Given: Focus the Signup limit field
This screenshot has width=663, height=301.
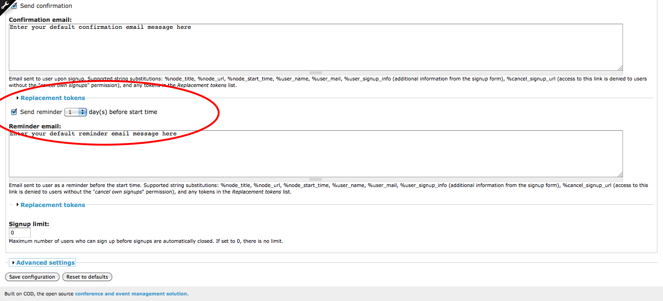Looking at the screenshot, I should pos(20,233).
